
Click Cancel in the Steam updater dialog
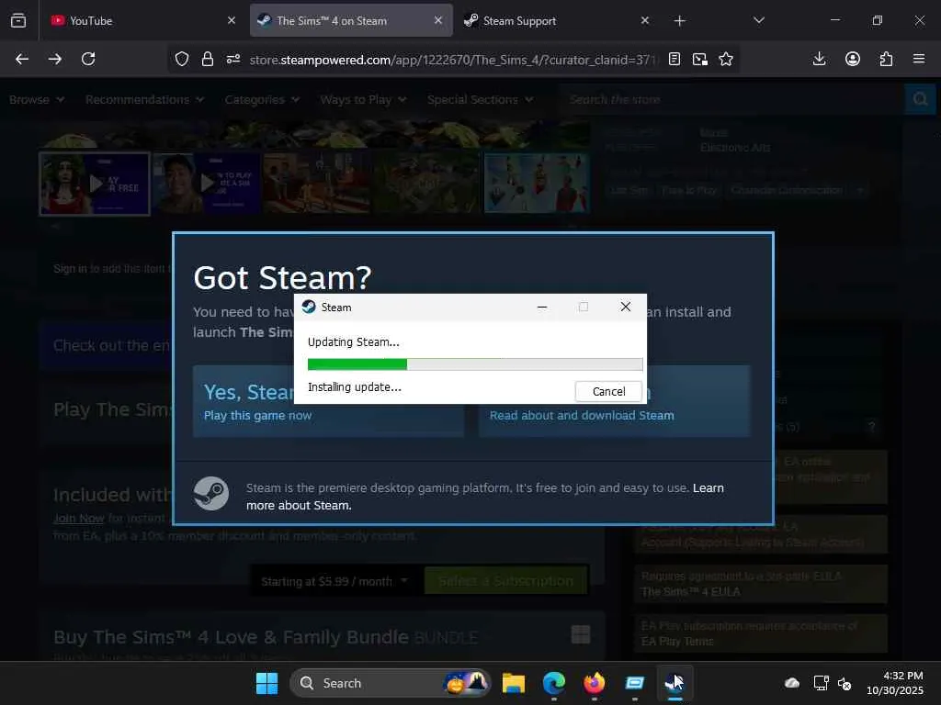(608, 391)
